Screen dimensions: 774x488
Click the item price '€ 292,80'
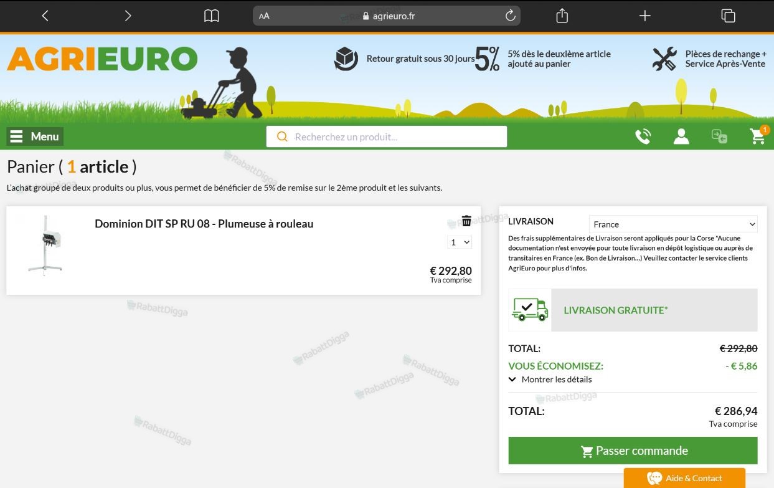tap(451, 270)
